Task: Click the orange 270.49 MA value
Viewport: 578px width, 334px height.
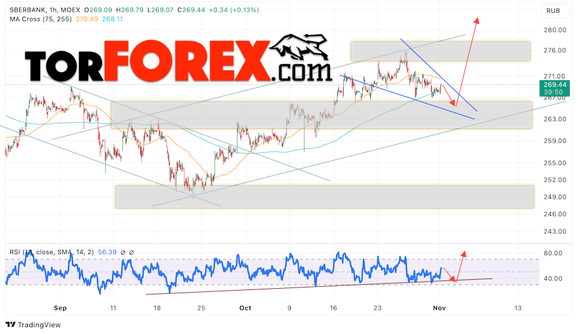Action: [87, 18]
